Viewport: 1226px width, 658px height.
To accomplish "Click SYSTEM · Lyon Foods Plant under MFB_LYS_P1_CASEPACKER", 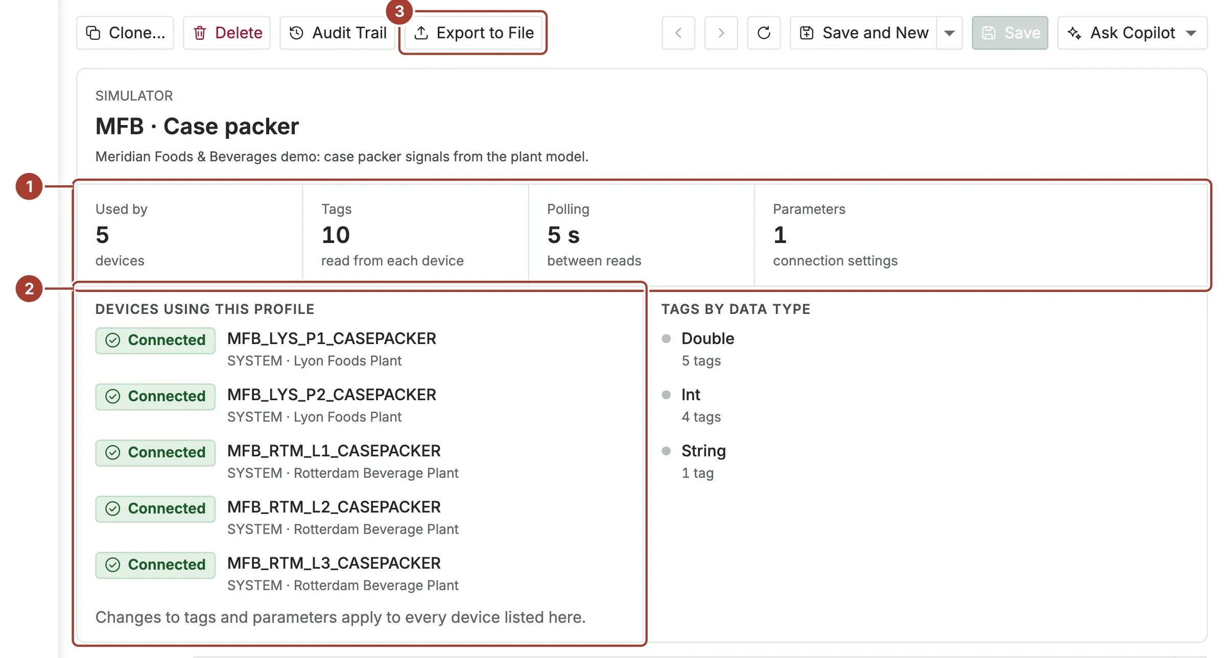I will point(314,361).
